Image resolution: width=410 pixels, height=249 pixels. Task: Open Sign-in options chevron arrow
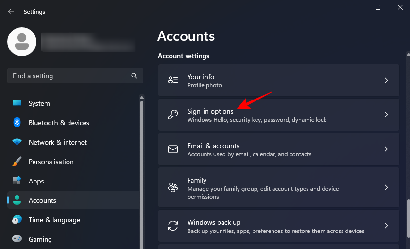pyautogui.click(x=386, y=115)
